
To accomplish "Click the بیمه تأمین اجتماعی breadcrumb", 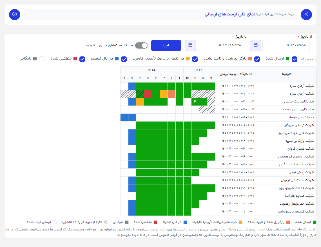I will pyautogui.click(x=270, y=14).
